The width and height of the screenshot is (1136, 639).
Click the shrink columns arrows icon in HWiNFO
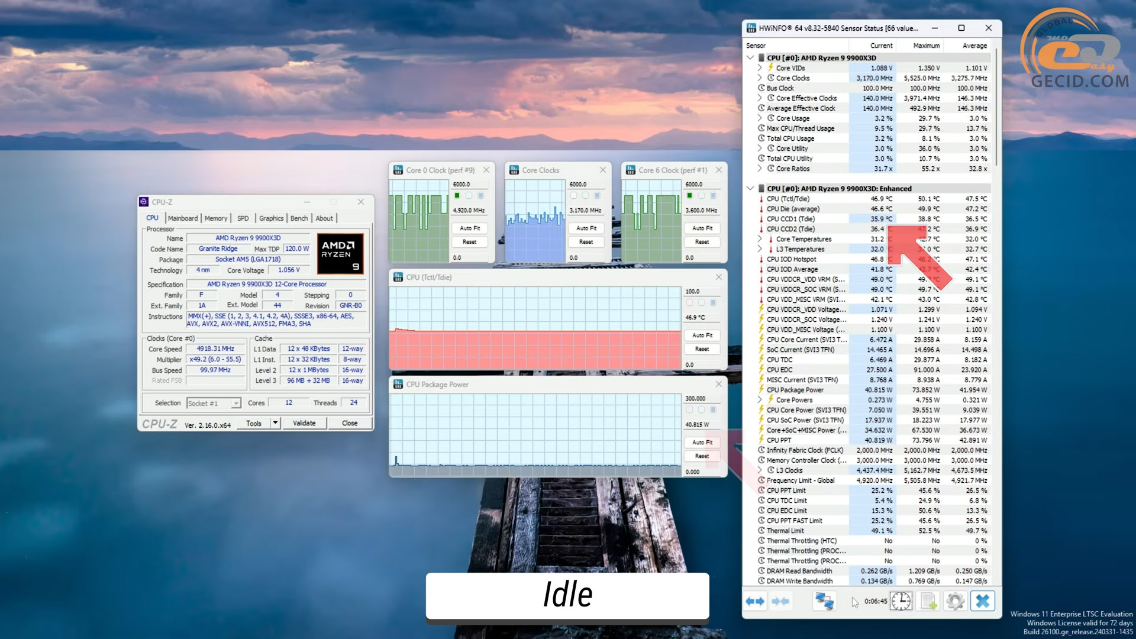(x=780, y=601)
